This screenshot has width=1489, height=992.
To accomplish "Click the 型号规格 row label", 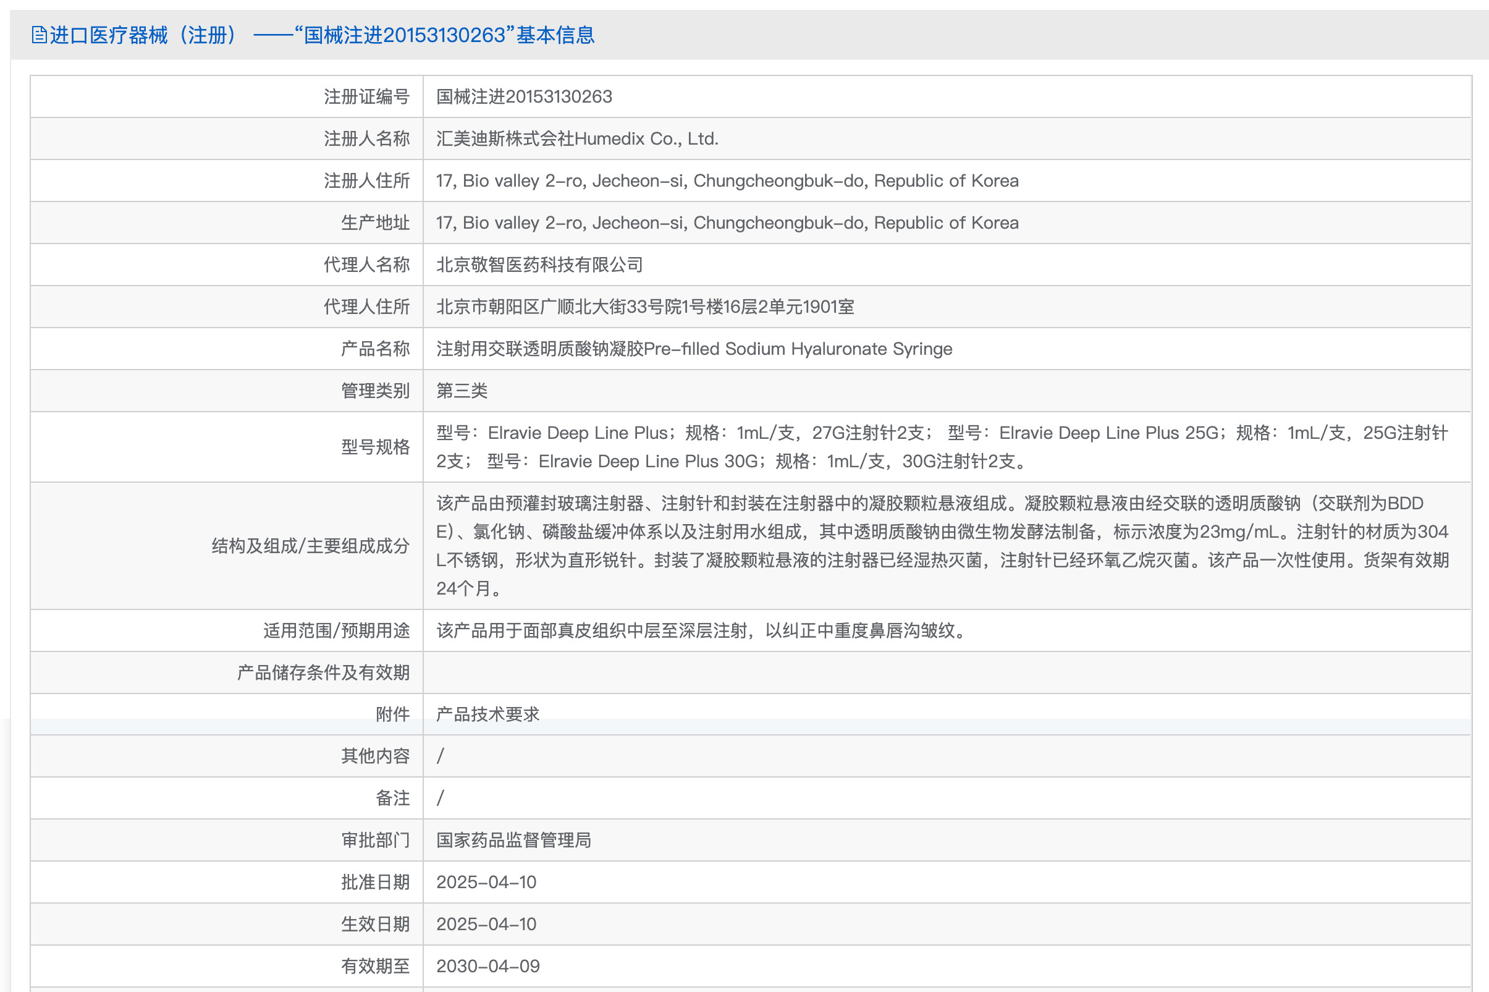I will 375,447.
